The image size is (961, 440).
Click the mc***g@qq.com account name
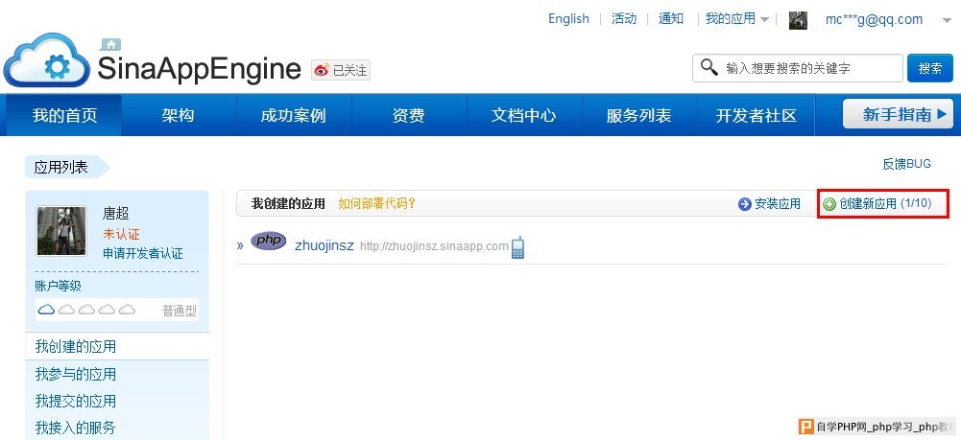874,19
